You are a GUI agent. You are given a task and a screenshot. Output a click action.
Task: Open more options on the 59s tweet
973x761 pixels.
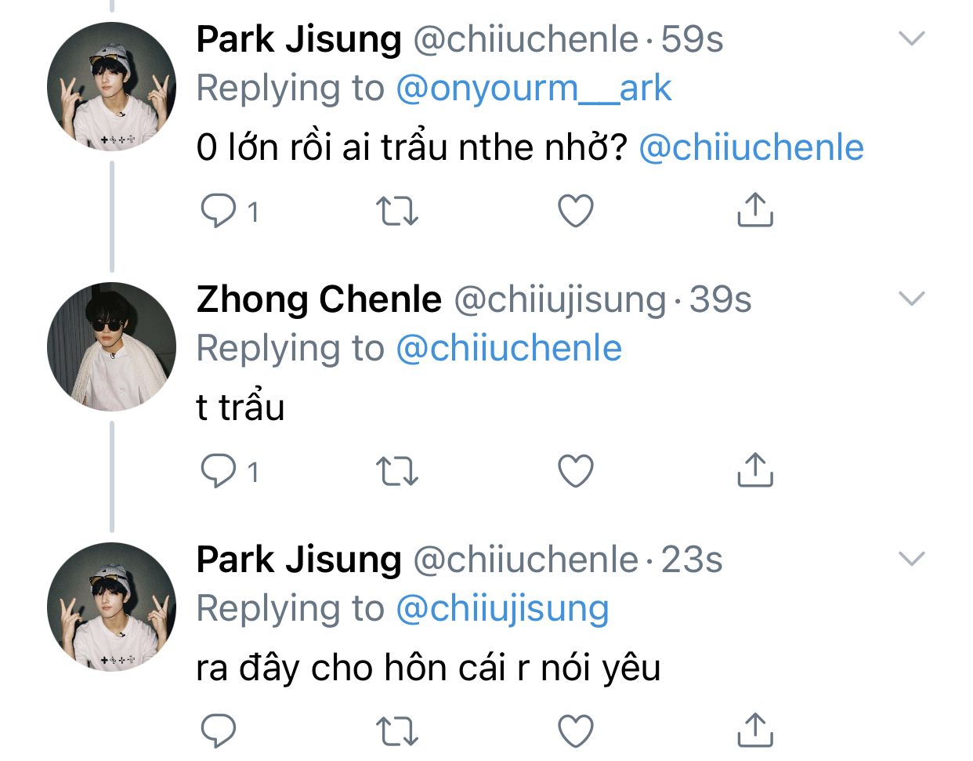click(x=912, y=38)
